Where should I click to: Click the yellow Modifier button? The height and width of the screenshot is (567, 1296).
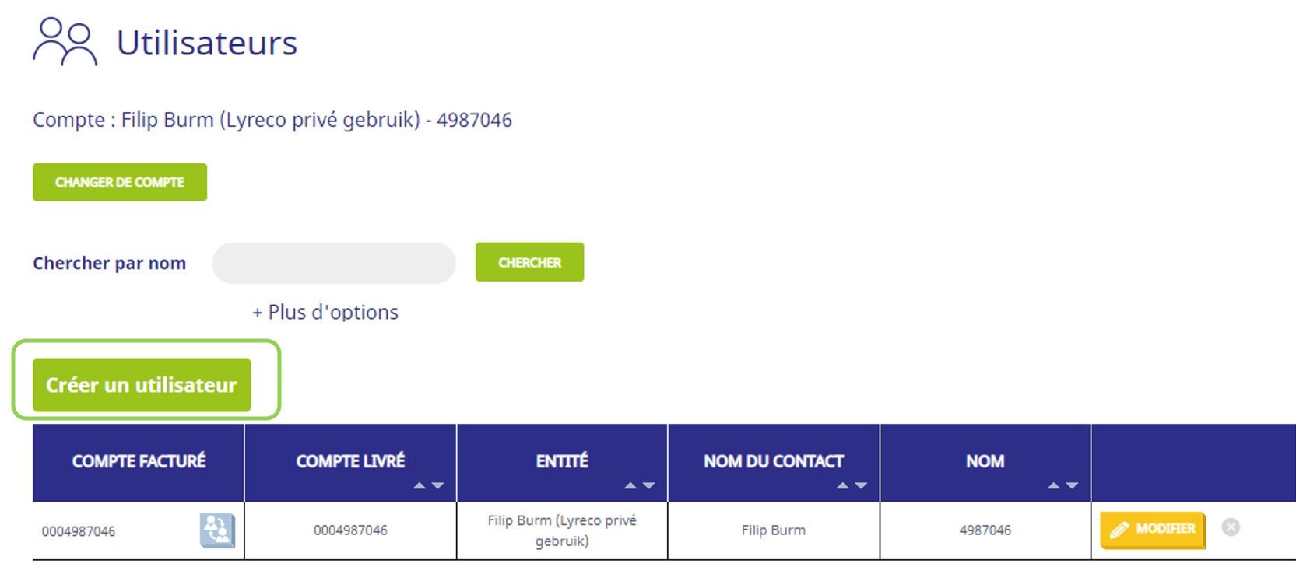click(x=1153, y=530)
